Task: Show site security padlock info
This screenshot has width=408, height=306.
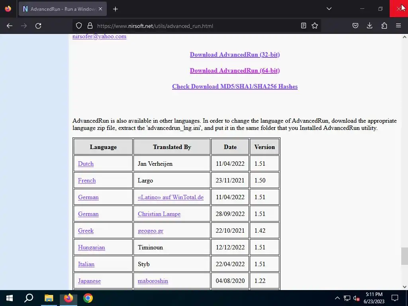Action: coord(90,26)
